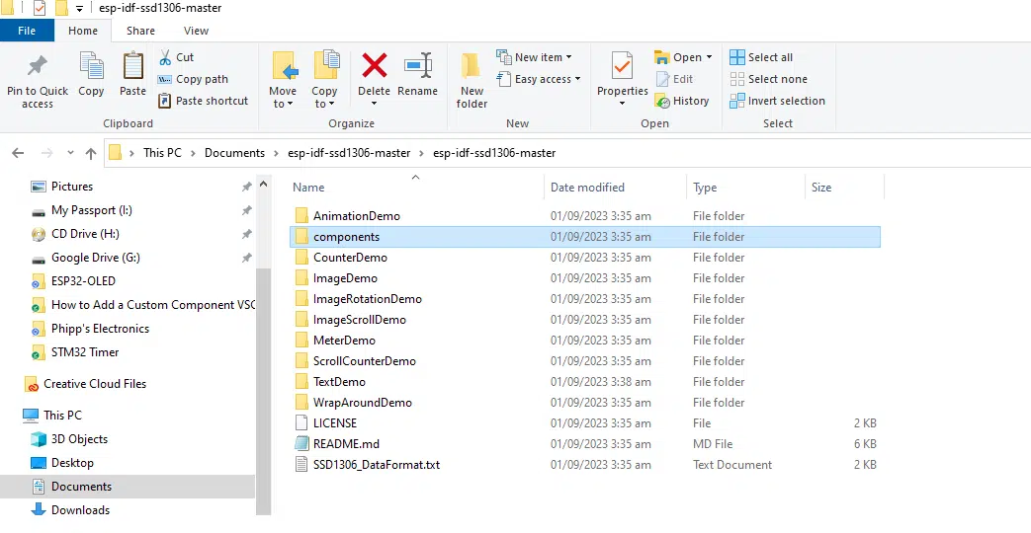Open the File menu tab
The height and width of the screenshot is (533, 1031).
pyautogui.click(x=27, y=31)
